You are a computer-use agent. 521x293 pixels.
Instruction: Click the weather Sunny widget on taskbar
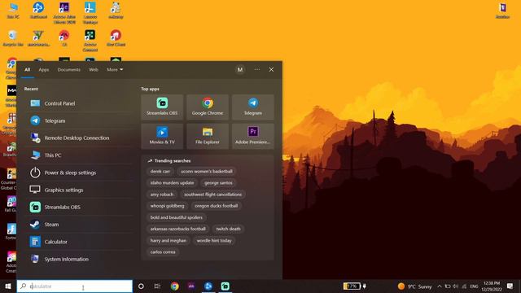pyautogui.click(x=414, y=286)
